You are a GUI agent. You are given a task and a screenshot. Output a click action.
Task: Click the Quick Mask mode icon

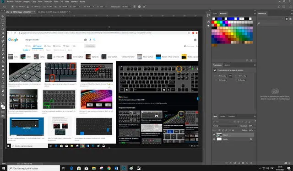pyautogui.click(x=3, y=112)
